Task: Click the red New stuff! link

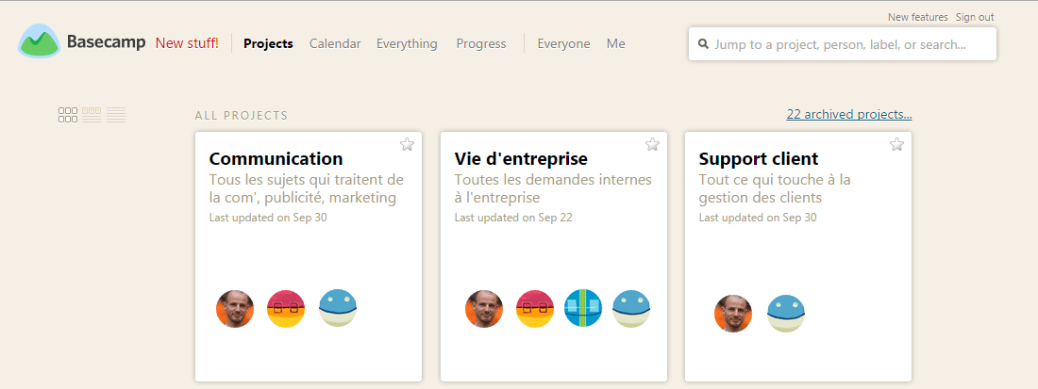Action: pos(187,43)
